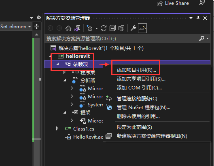Click the NuGet package icon in context menu
The width and height of the screenshot is (214, 166).
(109, 107)
